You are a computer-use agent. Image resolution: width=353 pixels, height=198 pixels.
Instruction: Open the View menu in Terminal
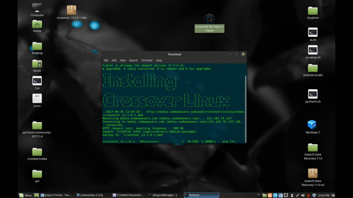click(x=123, y=60)
